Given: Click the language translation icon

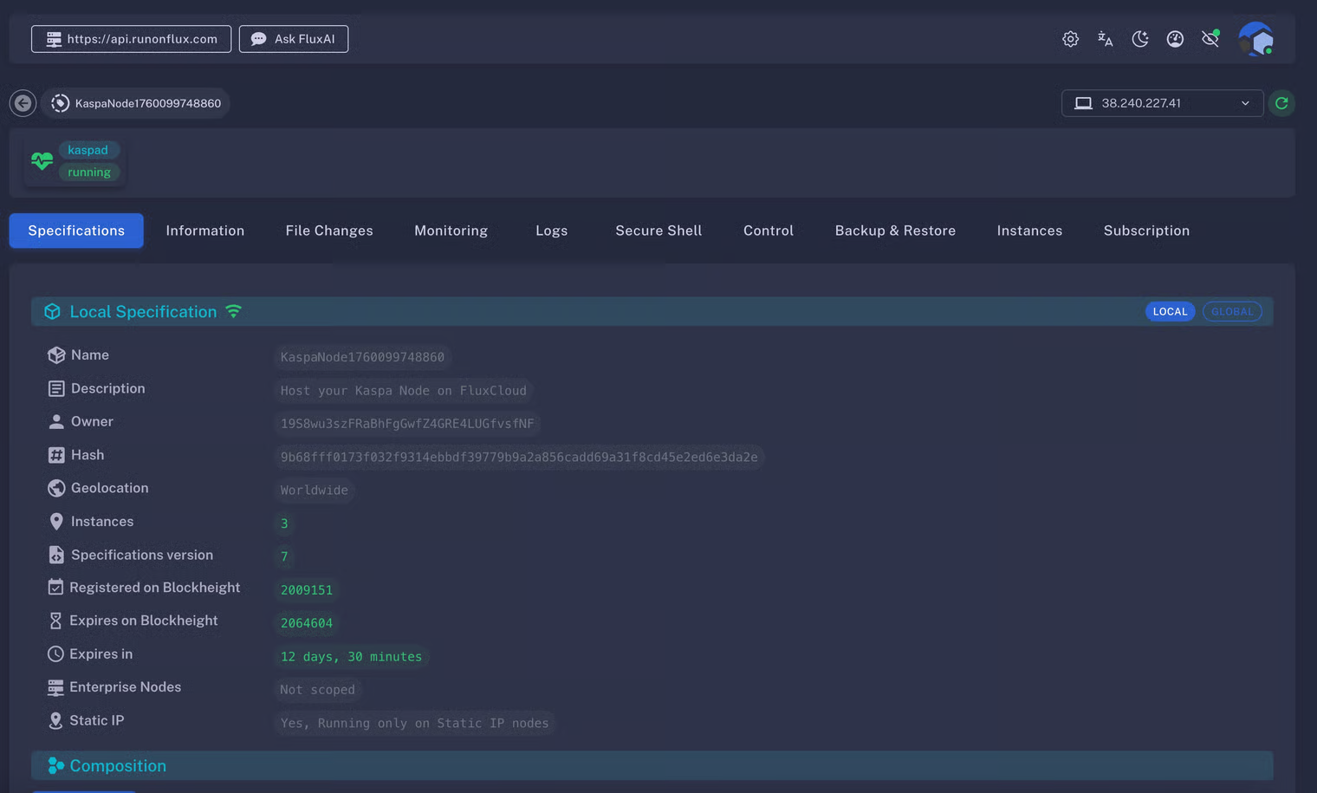Looking at the screenshot, I should click(x=1105, y=39).
